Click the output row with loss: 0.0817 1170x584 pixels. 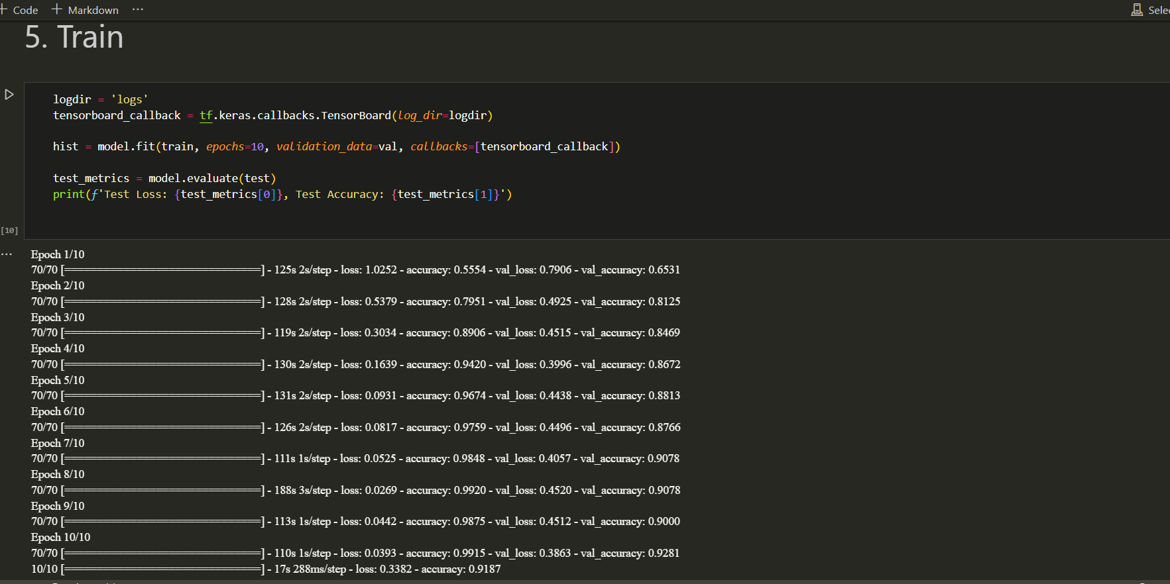(355, 427)
